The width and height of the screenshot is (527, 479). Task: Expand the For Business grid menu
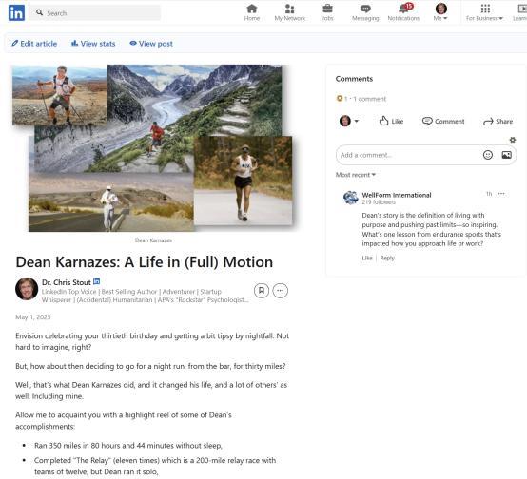click(x=484, y=12)
